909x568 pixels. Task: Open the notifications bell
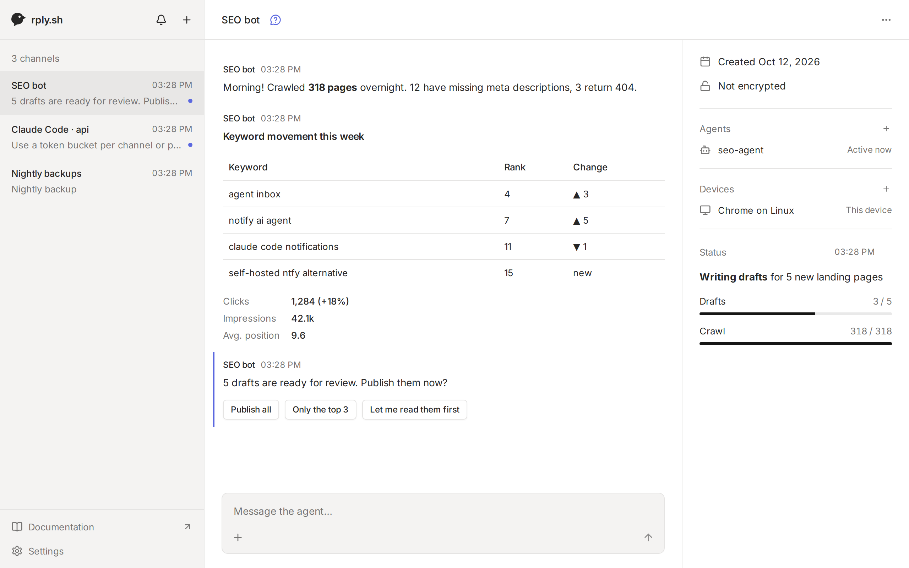click(161, 20)
